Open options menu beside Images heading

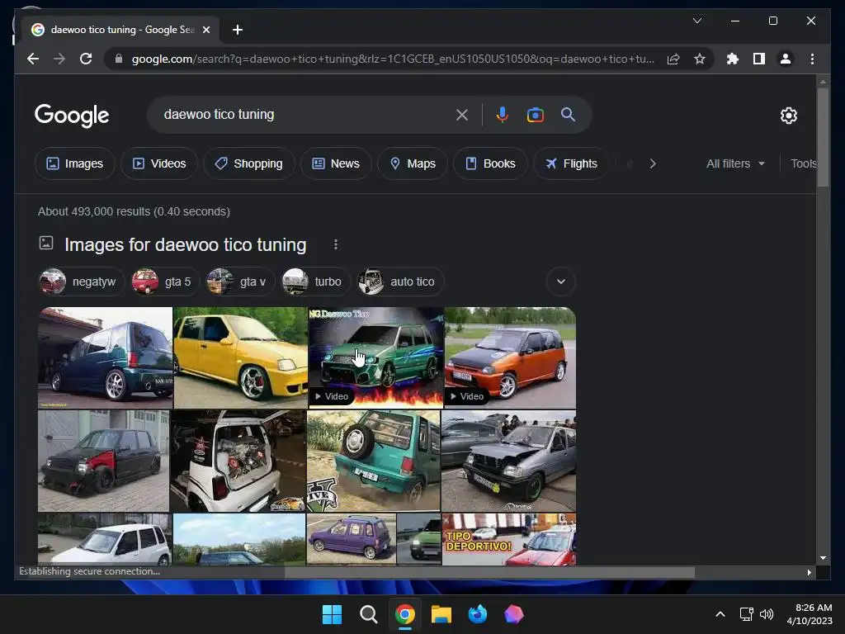pyautogui.click(x=335, y=244)
